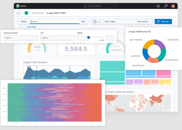Screen dimensions: 182x130
Task: Click the clock quick-select date icon
Action: (95, 22)
